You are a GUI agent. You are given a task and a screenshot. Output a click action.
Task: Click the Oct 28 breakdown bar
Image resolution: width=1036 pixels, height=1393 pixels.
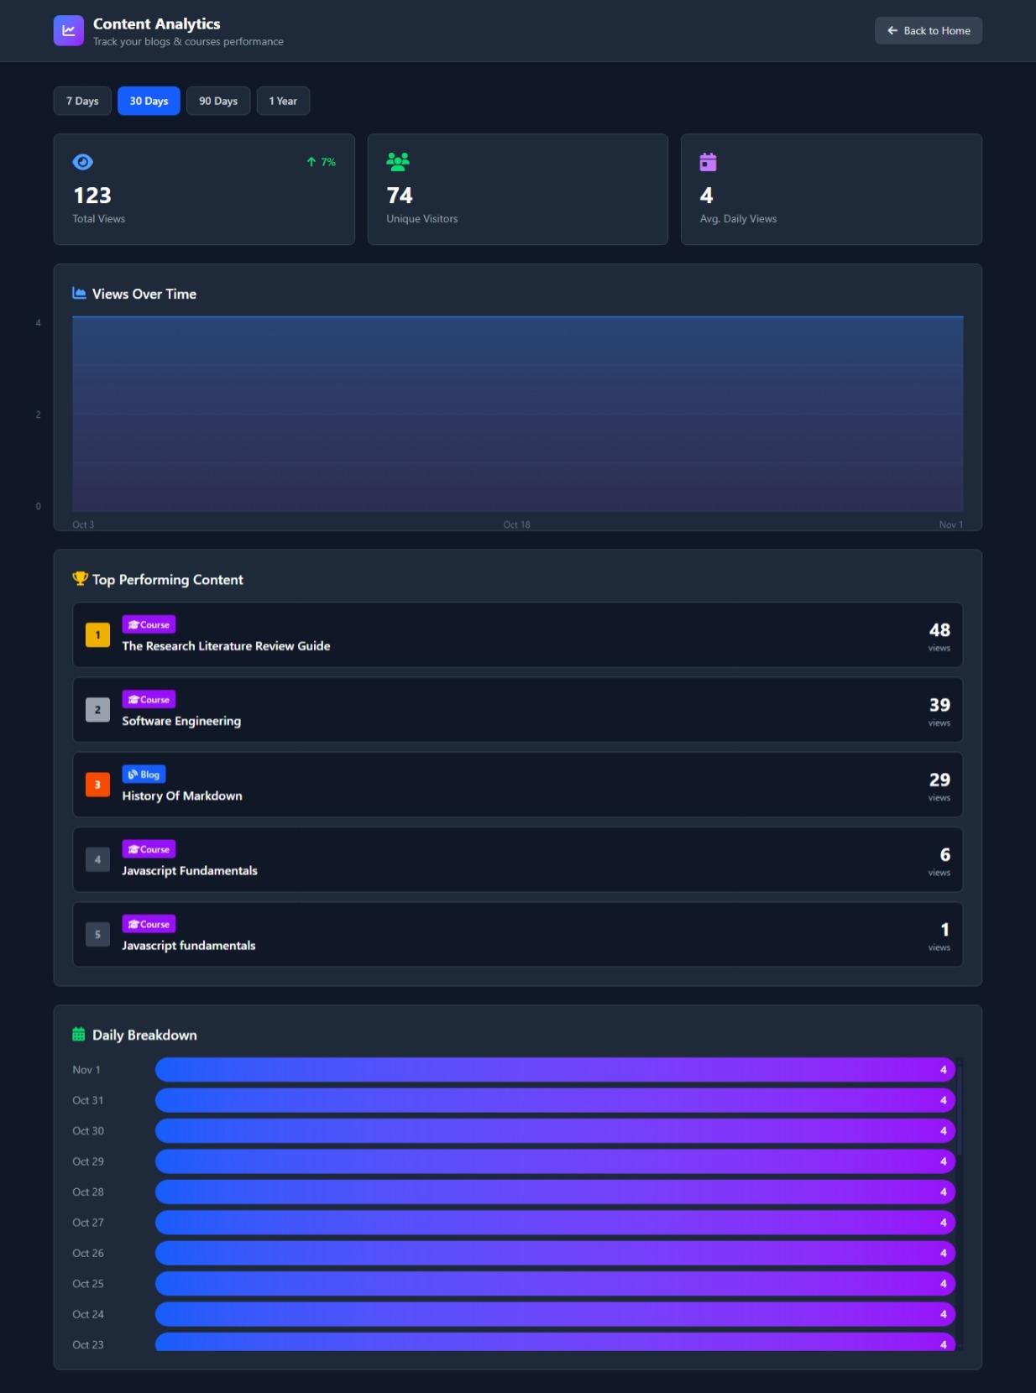click(555, 1192)
